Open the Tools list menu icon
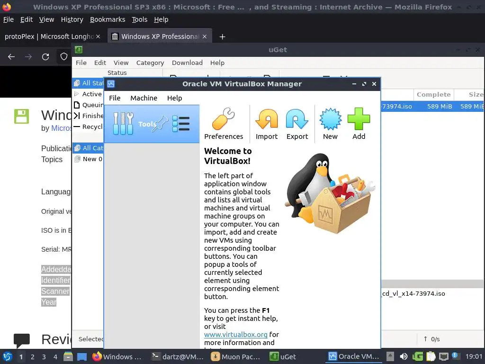The height and width of the screenshot is (364, 485). click(x=180, y=124)
